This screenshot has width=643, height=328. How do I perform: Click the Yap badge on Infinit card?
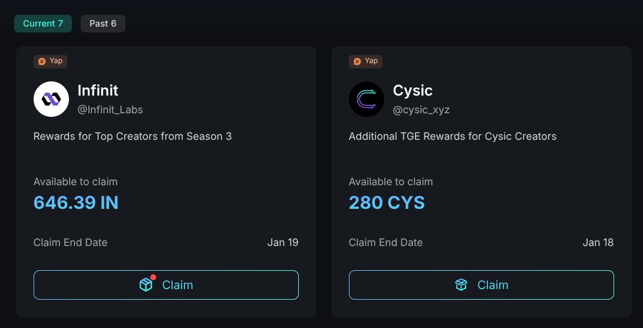(x=51, y=61)
